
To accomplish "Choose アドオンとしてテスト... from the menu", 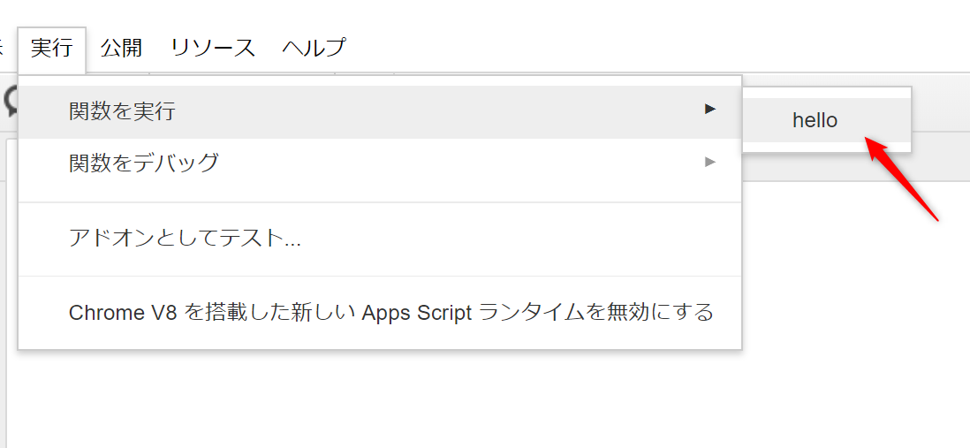I will click(185, 239).
